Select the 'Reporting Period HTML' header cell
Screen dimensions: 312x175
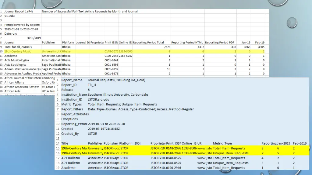(x=187, y=43)
